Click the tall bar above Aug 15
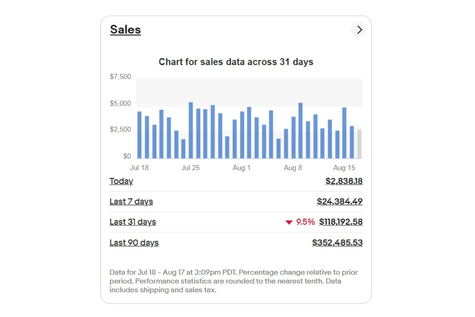 (344, 133)
